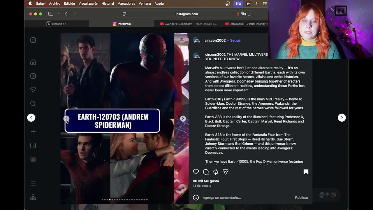
Task: Open the Ayuda menu
Action: click(159, 3)
